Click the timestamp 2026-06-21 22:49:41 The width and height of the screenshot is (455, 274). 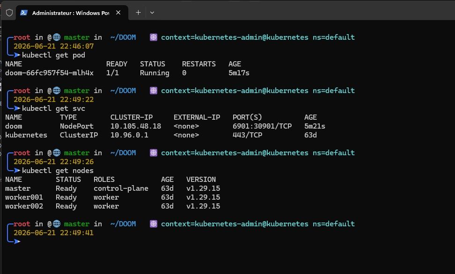[x=54, y=232]
